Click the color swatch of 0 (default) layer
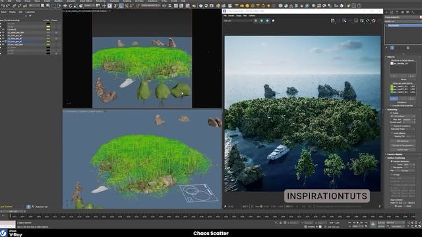Screen dimensions: 422x237 pyautogui.click(x=48, y=30)
